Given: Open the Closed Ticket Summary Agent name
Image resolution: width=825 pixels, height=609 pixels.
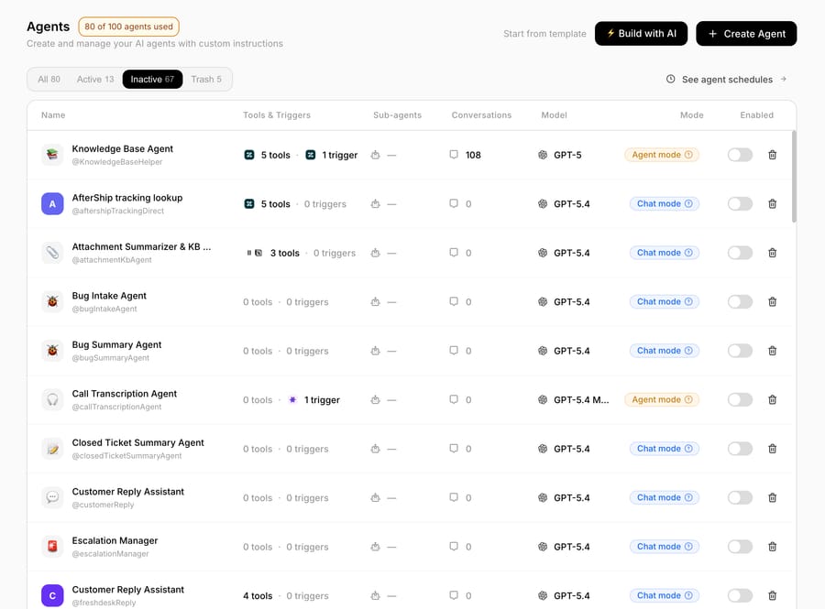Looking at the screenshot, I should click(137, 443).
